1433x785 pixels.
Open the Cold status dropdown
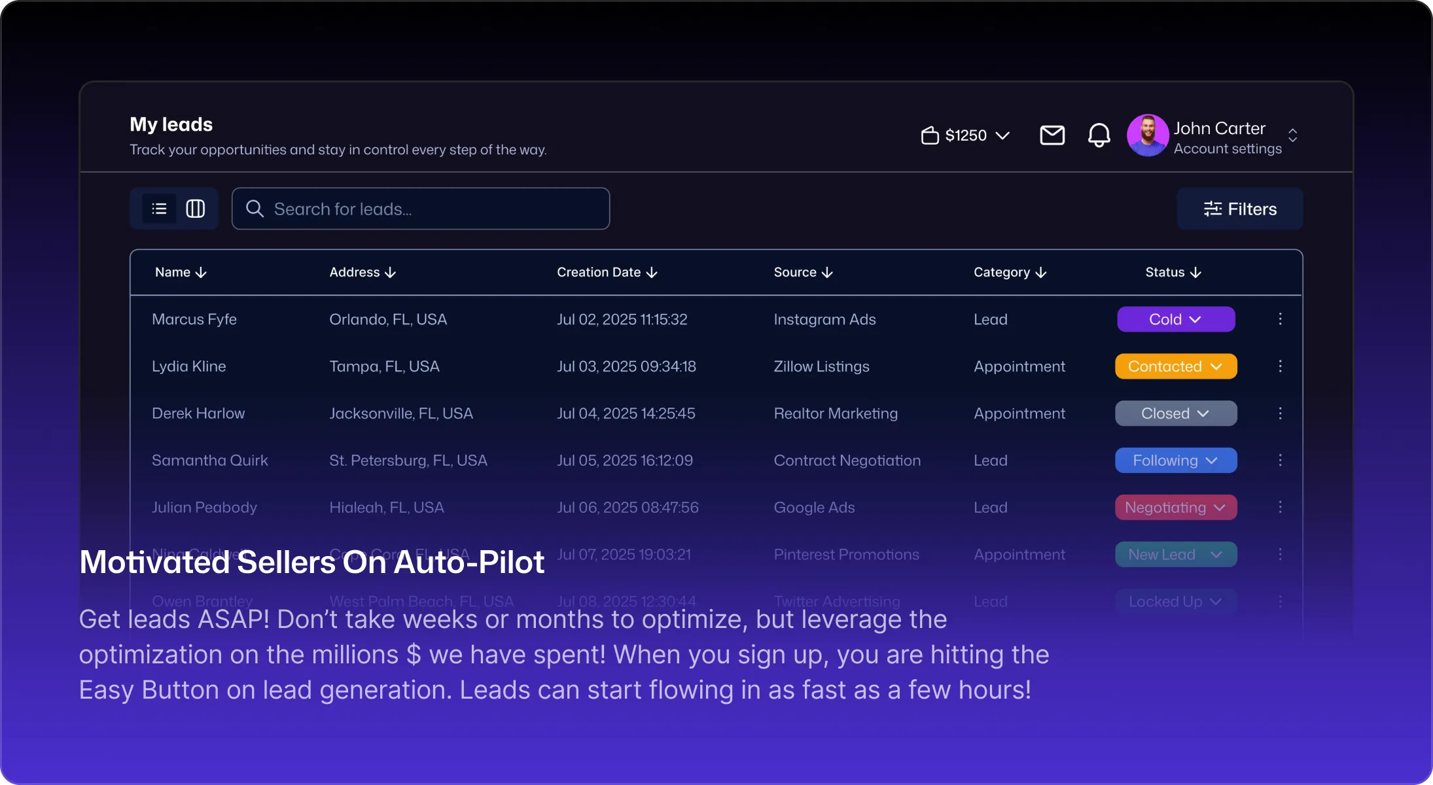pos(1176,319)
